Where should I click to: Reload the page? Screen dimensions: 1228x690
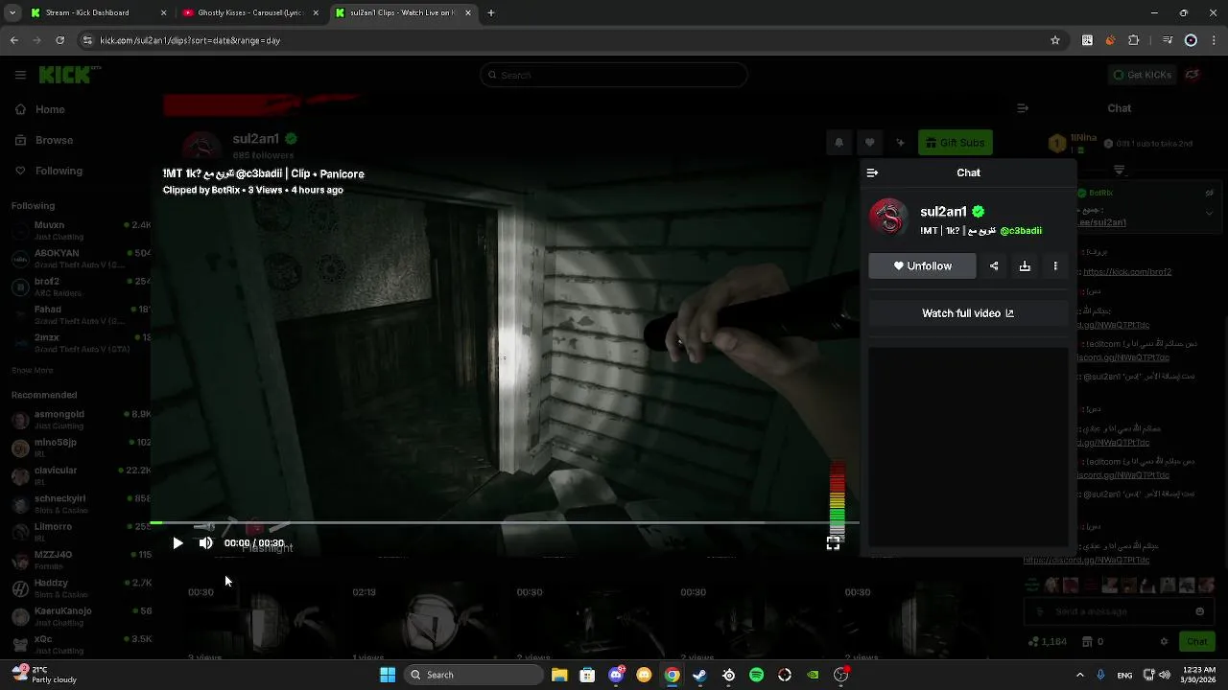[x=59, y=40]
